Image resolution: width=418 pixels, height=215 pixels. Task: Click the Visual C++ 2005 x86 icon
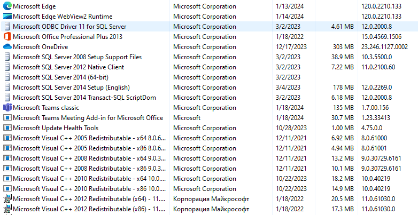click(x=7, y=148)
